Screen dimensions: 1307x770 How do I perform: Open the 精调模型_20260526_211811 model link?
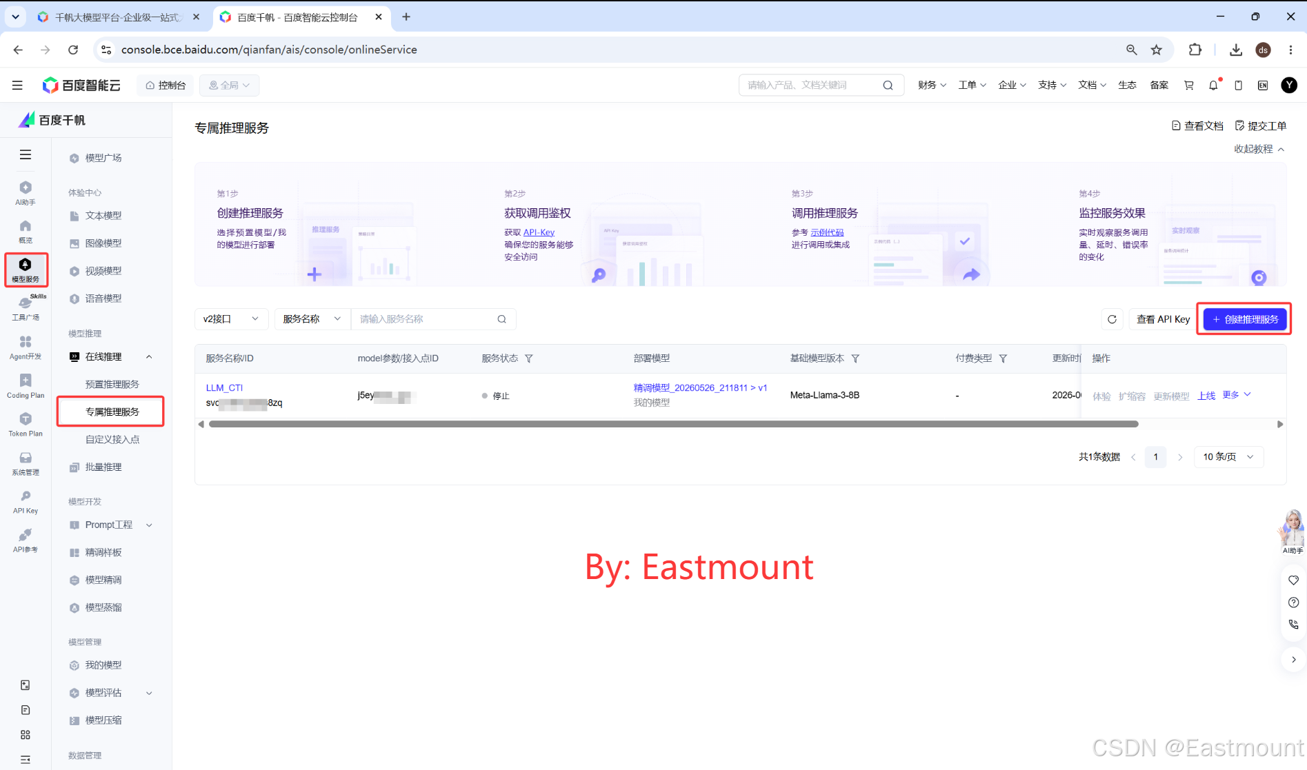700,388
